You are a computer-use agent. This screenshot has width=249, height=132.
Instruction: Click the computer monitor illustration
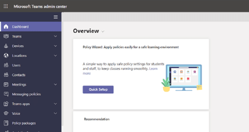[x=184, y=77]
